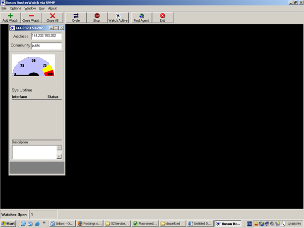This screenshot has height=228, width=304.
Task: Click the Address input field
Action: [47, 36]
